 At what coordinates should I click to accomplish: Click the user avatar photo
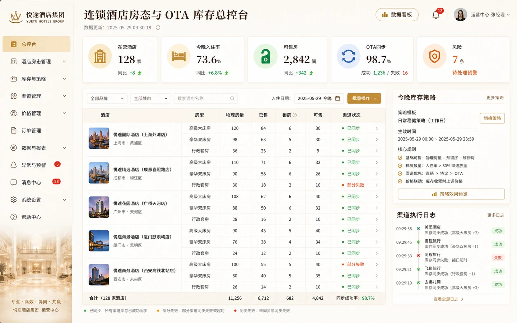click(460, 15)
